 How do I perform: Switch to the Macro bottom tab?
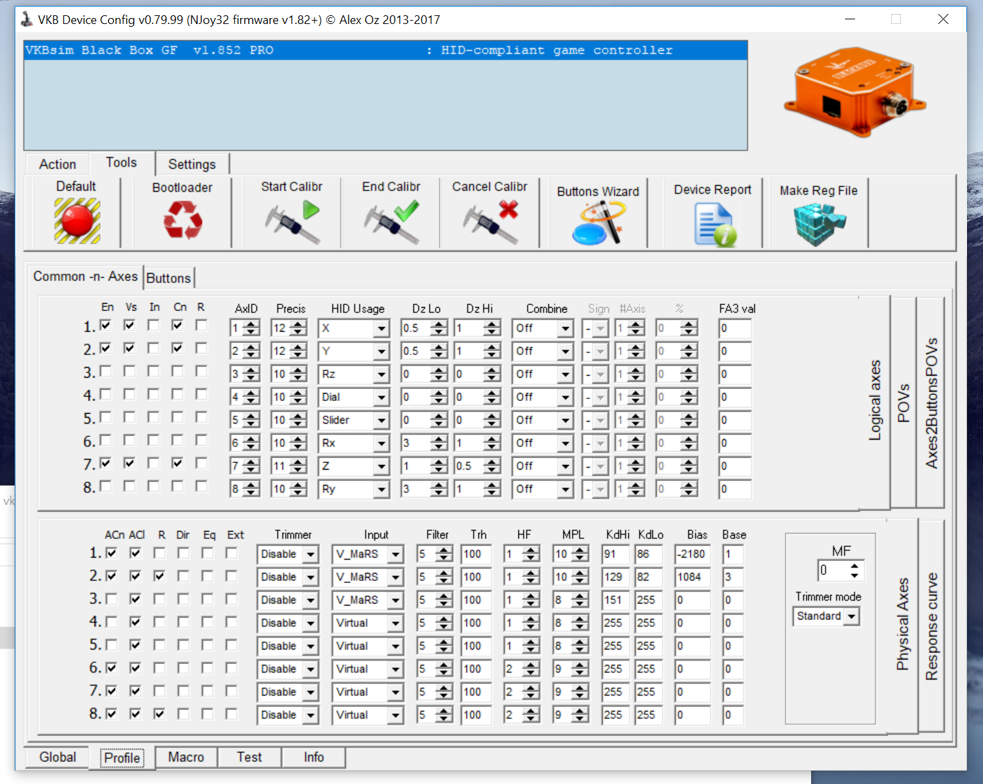pos(186,757)
